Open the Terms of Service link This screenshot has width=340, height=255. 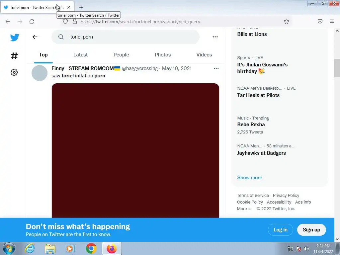pos(253,195)
